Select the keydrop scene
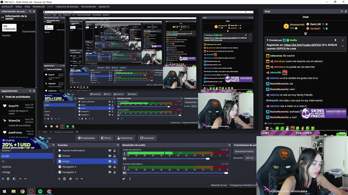This screenshot has width=348, height=195. [x=27, y=167]
